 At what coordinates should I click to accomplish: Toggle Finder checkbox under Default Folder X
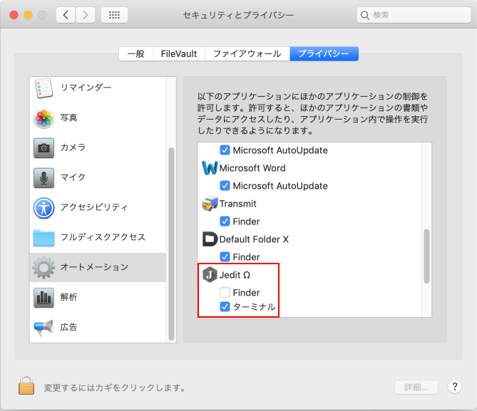225,257
